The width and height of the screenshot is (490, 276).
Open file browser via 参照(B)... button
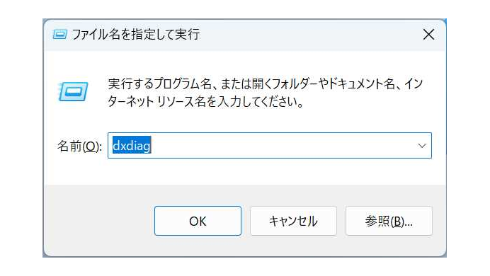click(389, 221)
